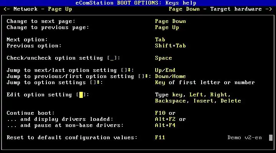Select the 'Change to next page:' label
The width and height of the screenshot is (276, 153).
(41, 21)
